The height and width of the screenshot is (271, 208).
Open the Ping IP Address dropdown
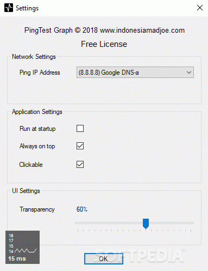click(x=135, y=73)
